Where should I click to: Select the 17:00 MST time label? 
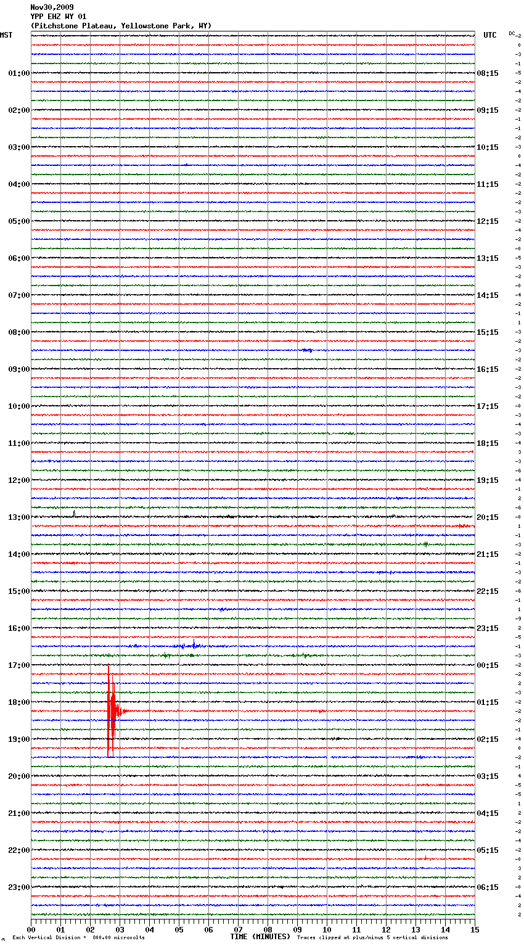[x=19, y=665]
